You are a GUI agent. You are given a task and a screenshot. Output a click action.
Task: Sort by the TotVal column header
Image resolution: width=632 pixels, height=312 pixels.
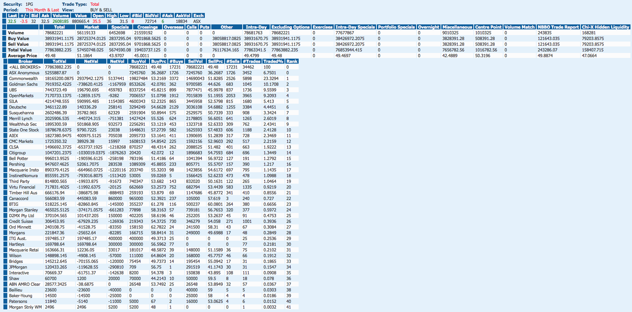[x=59, y=61]
